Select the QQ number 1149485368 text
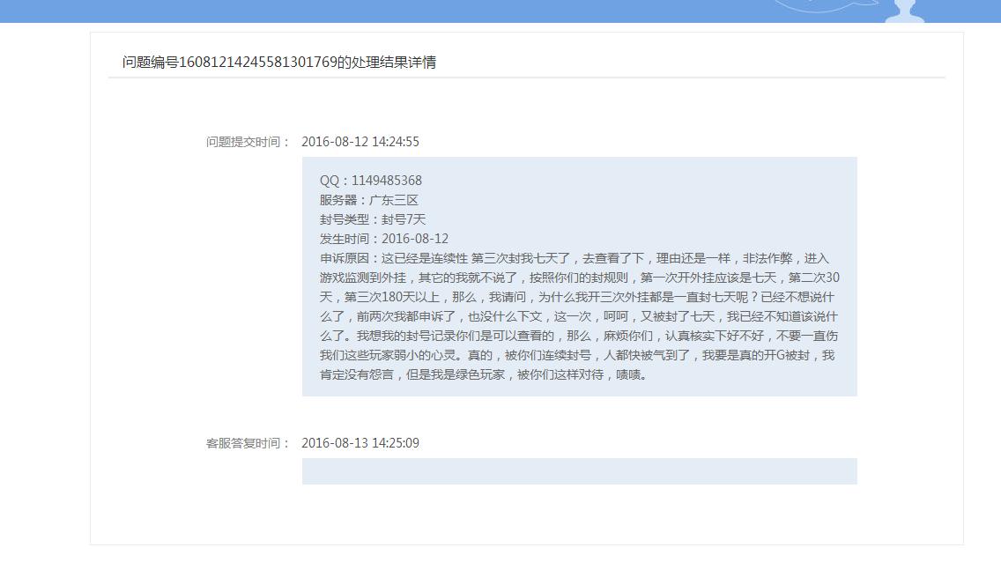Image resolution: width=1001 pixels, height=570 pixels. click(x=371, y=180)
